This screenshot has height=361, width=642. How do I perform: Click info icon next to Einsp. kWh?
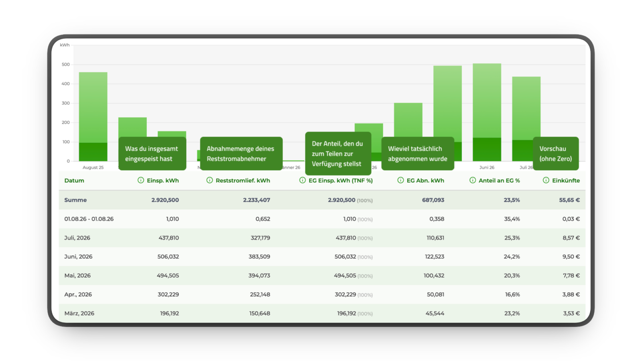(x=141, y=180)
